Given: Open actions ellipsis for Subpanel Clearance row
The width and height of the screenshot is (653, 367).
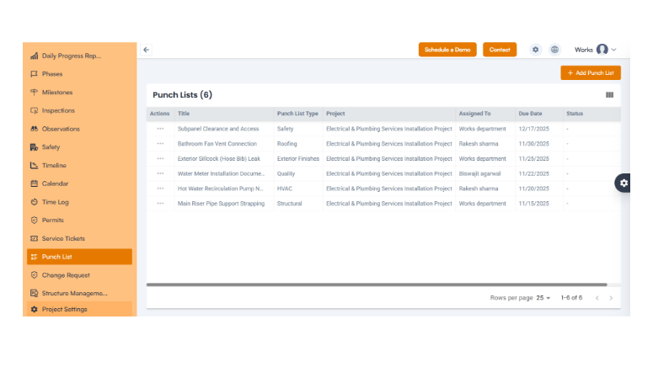Looking at the screenshot, I should point(160,129).
